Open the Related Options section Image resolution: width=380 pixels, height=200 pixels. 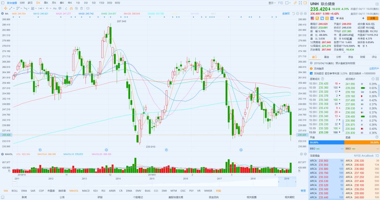click(x=290, y=197)
